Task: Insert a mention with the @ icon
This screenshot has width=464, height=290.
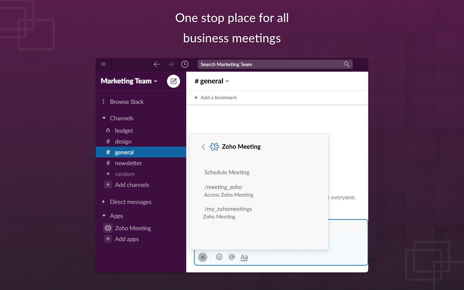Action: pos(232,257)
